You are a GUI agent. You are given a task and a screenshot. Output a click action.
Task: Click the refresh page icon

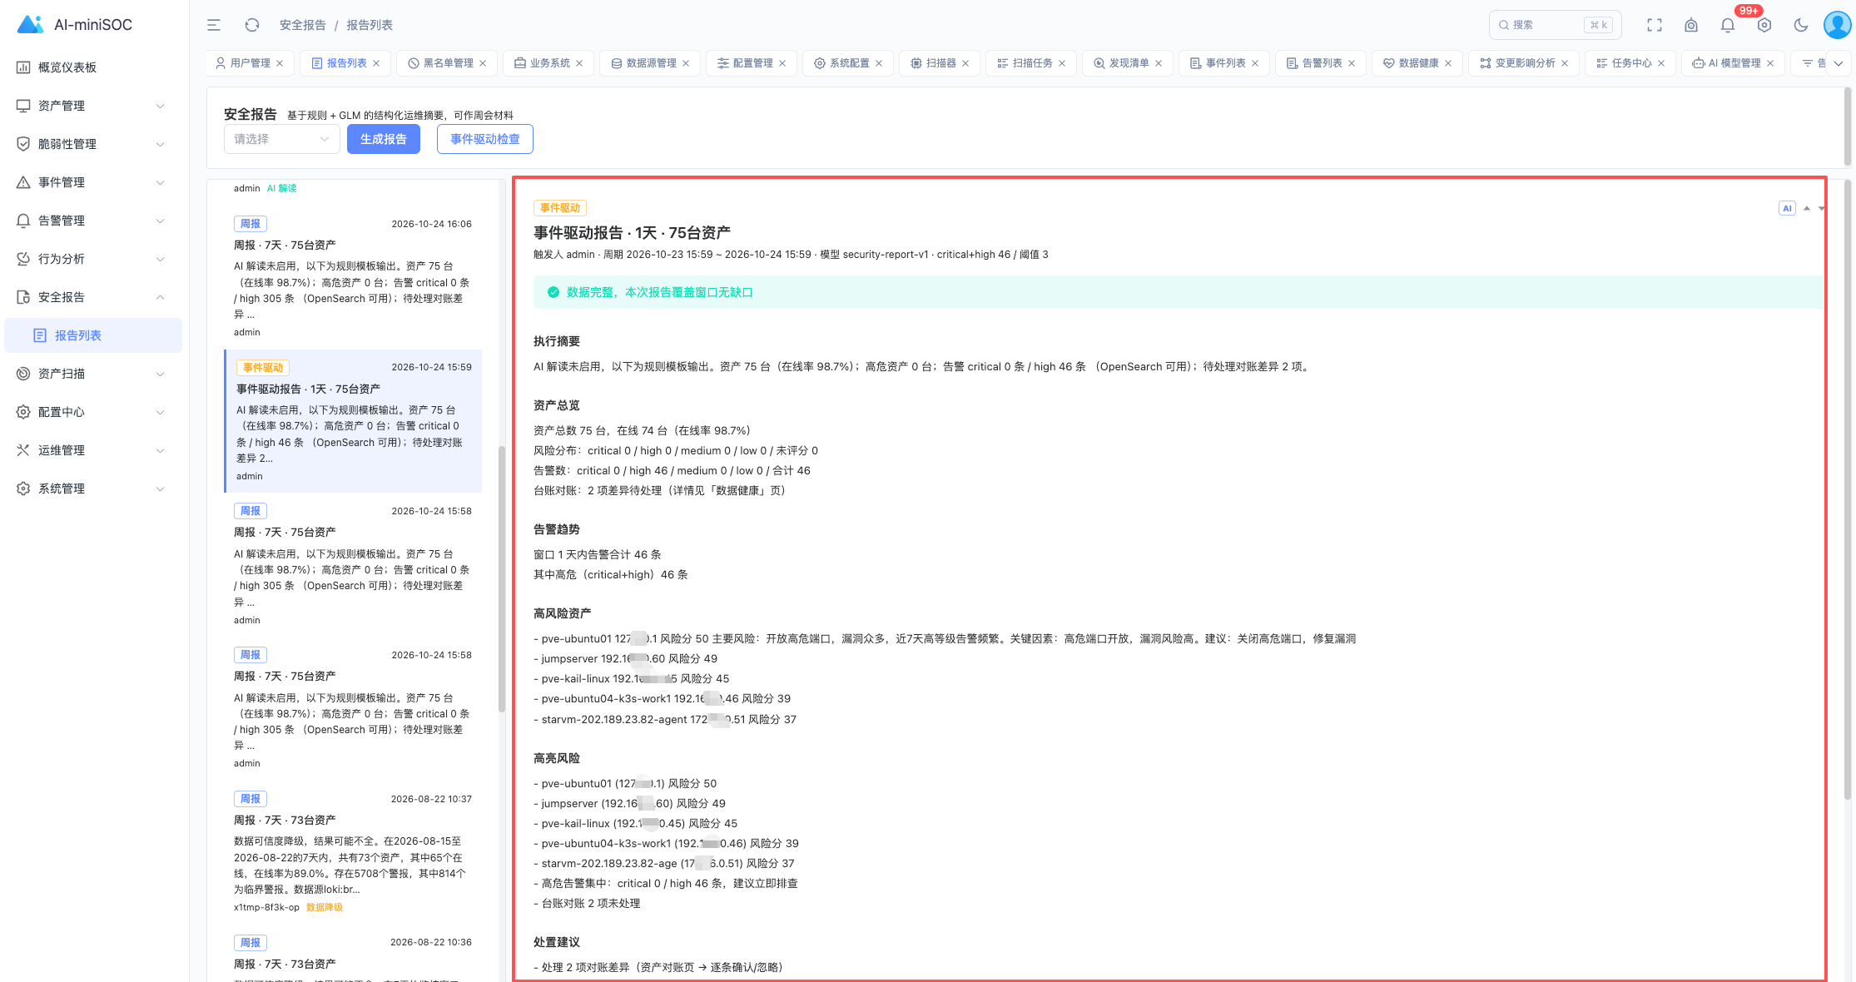(x=252, y=25)
